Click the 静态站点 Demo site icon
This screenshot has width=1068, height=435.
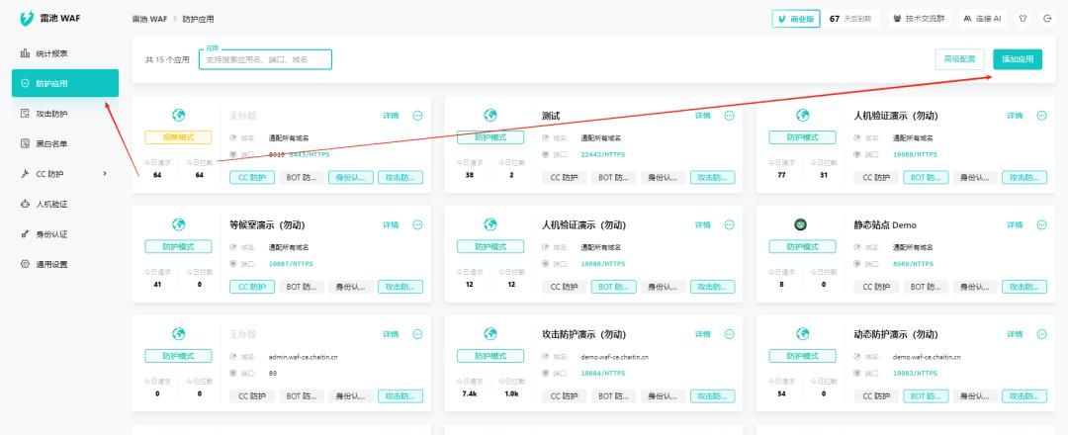click(x=801, y=224)
